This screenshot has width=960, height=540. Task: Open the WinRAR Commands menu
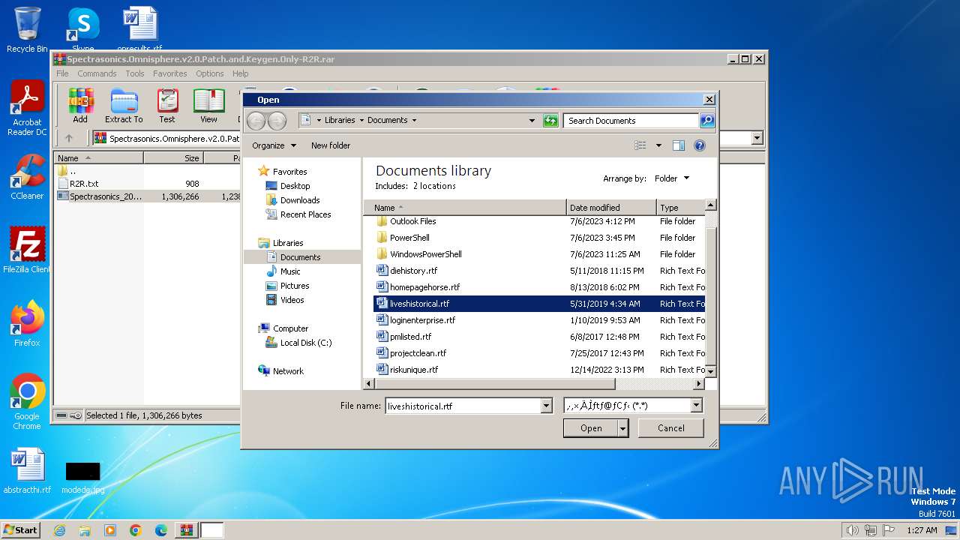(97, 73)
